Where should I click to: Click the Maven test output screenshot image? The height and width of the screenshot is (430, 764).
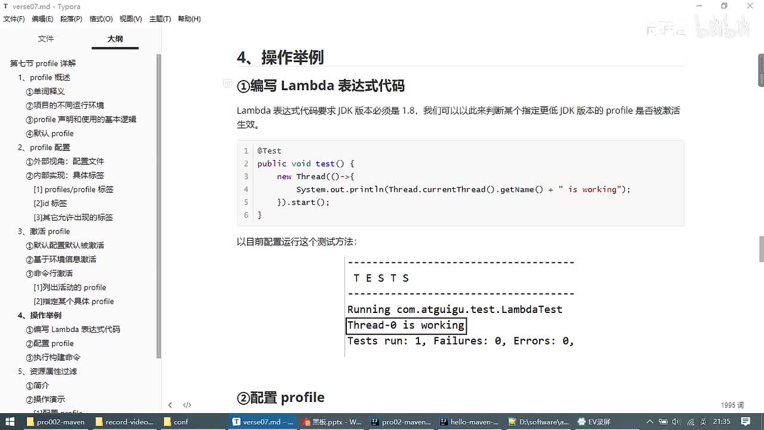pyautogui.click(x=460, y=306)
